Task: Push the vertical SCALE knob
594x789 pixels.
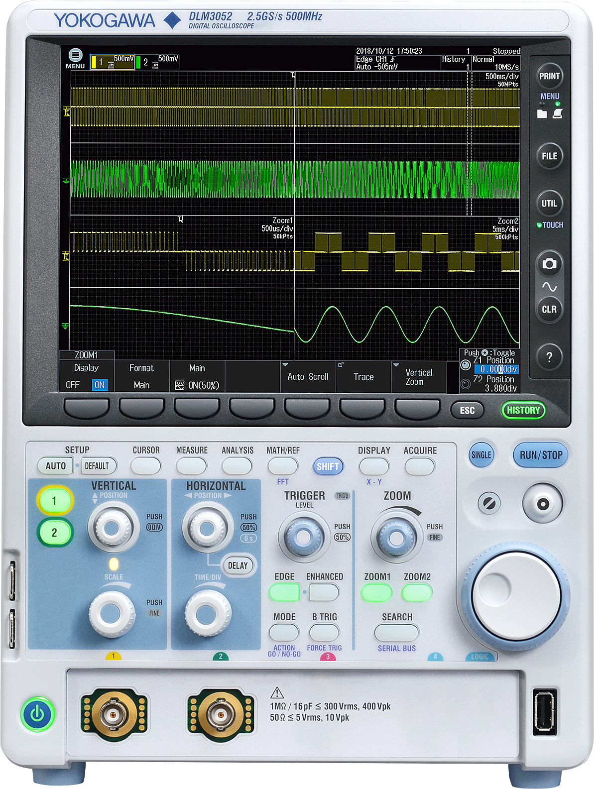Action: pyautogui.click(x=112, y=614)
